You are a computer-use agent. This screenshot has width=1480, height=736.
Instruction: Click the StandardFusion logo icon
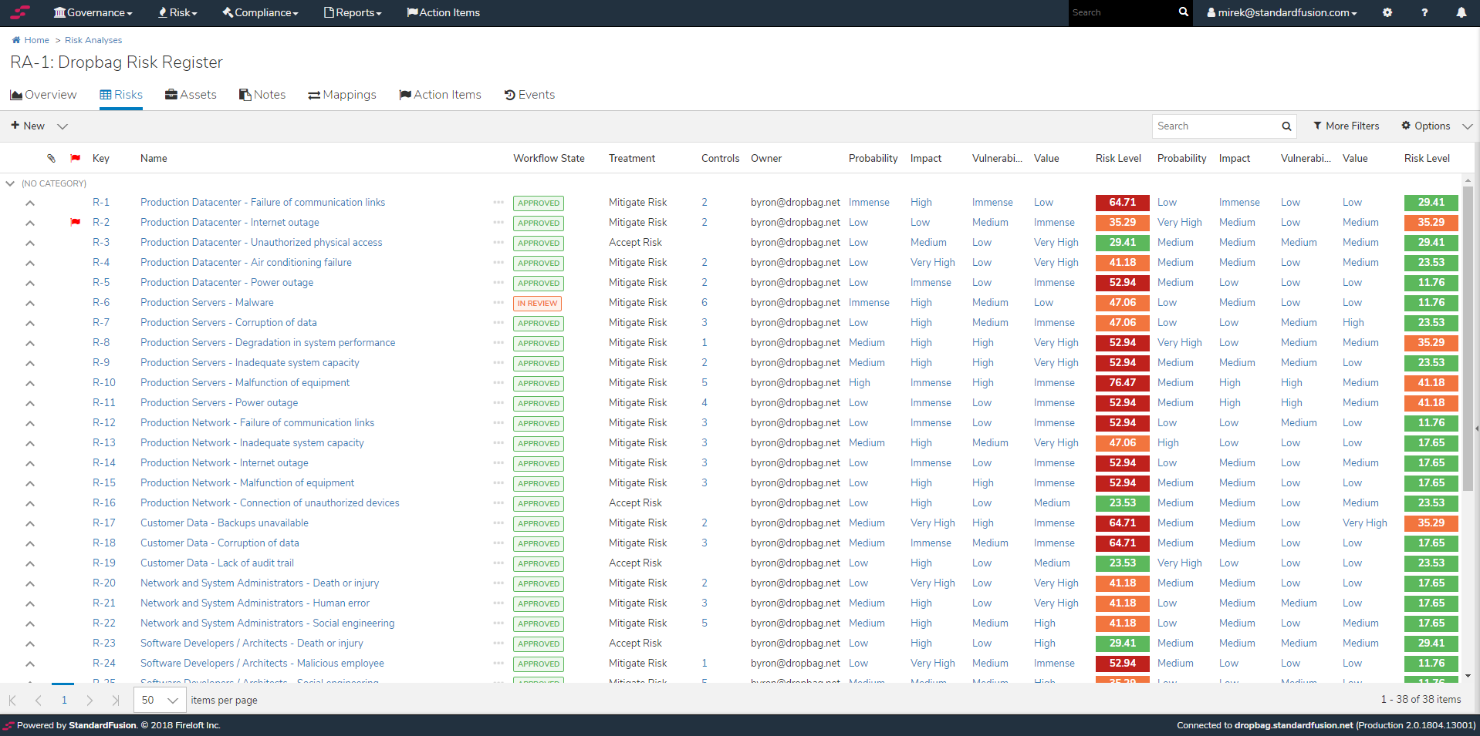tap(20, 12)
